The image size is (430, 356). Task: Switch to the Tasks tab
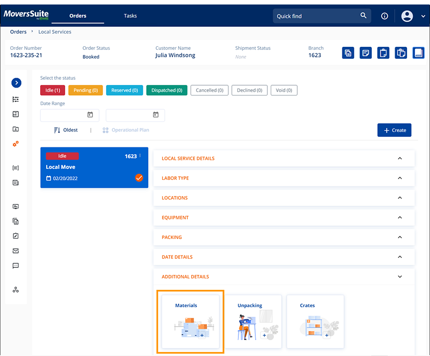(130, 16)
